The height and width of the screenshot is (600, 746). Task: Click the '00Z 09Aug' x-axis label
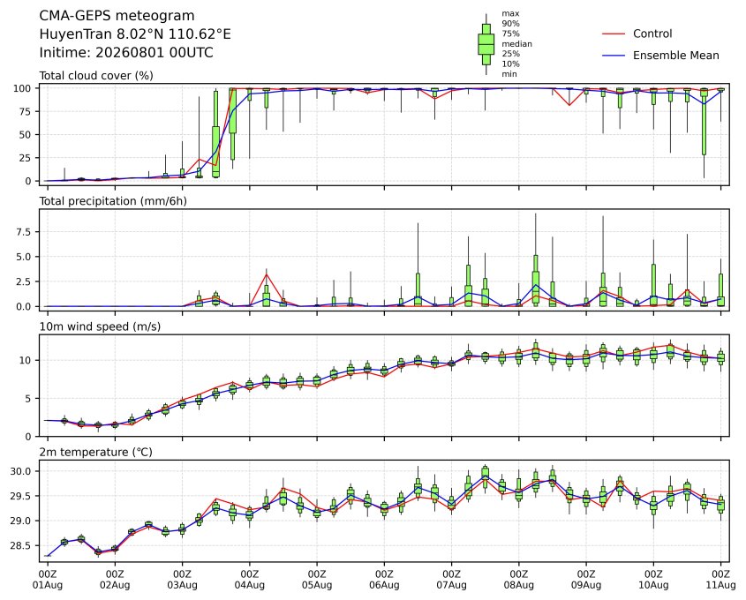[586, 579]
